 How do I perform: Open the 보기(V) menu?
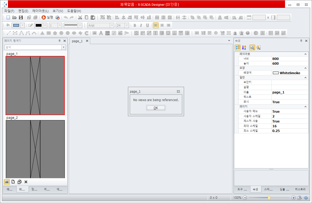tap(58, 11)
